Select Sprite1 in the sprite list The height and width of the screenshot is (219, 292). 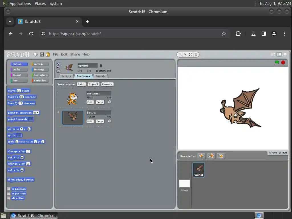pos(199,170)
